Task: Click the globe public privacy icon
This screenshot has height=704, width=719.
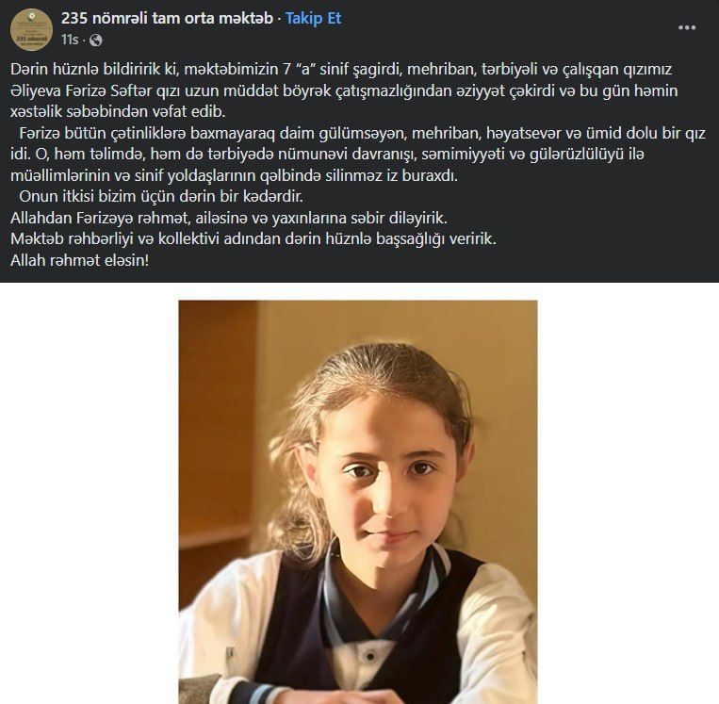Action: click(x=96, y=41)
